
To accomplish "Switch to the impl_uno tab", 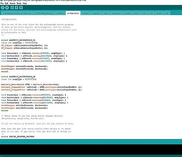I will pyautogui.click(x=116, y=13).
